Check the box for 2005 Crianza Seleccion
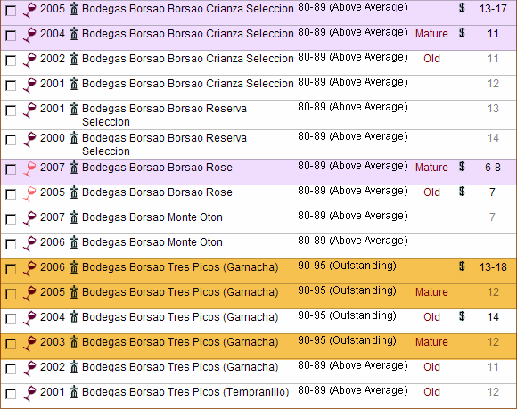The image size is (517, 409). tap(11, 11)
